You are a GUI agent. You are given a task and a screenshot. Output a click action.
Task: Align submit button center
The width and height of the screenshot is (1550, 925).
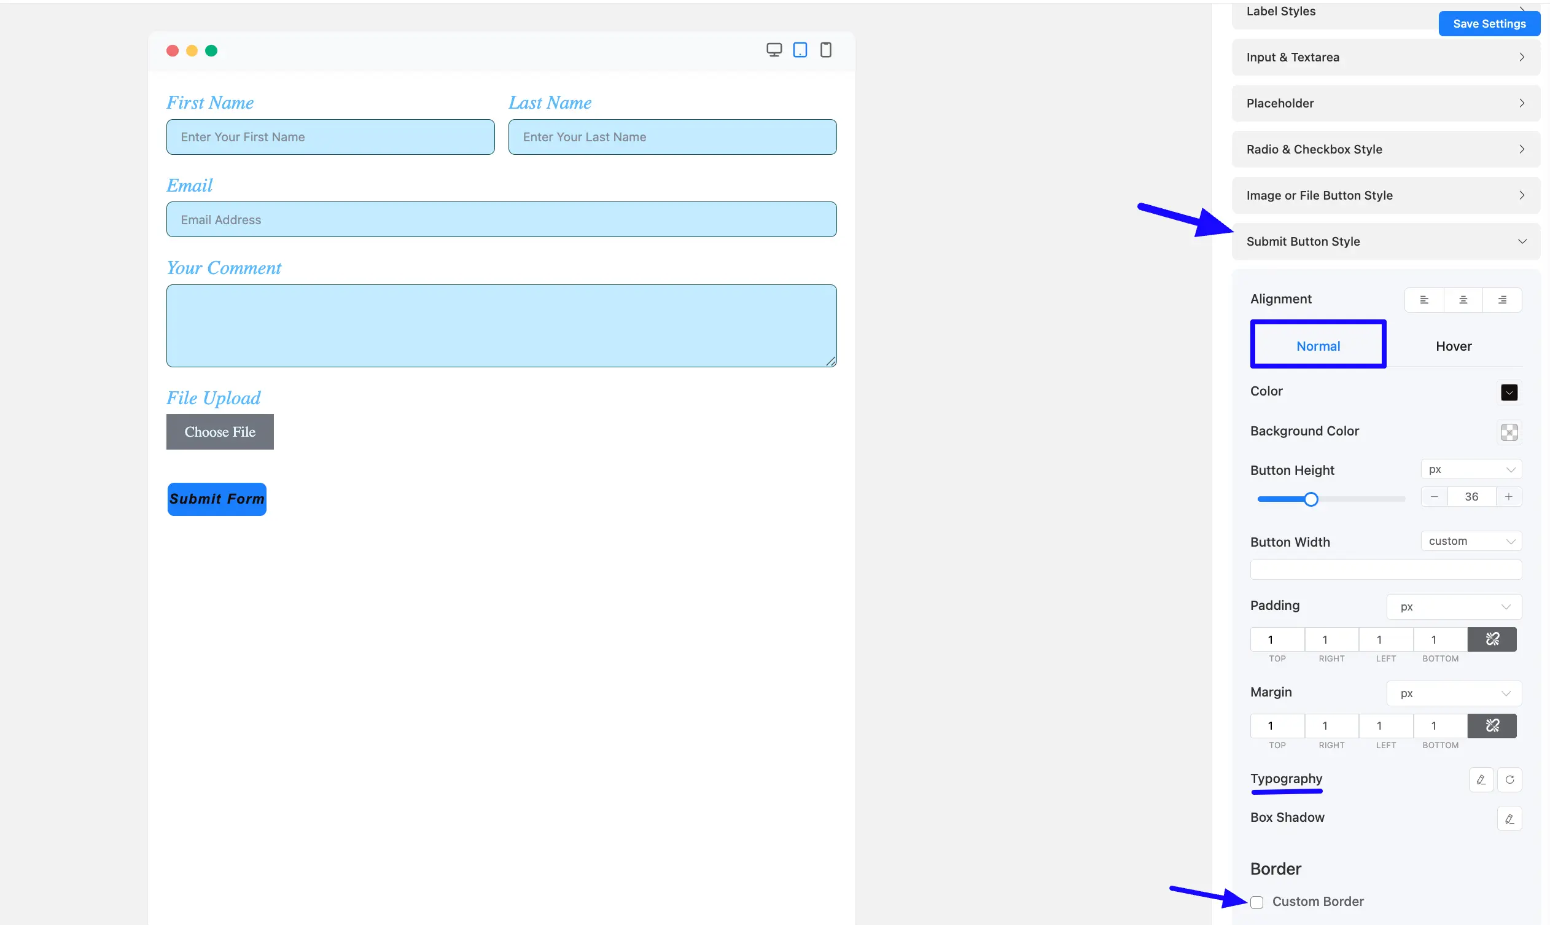click(1463, 300)
